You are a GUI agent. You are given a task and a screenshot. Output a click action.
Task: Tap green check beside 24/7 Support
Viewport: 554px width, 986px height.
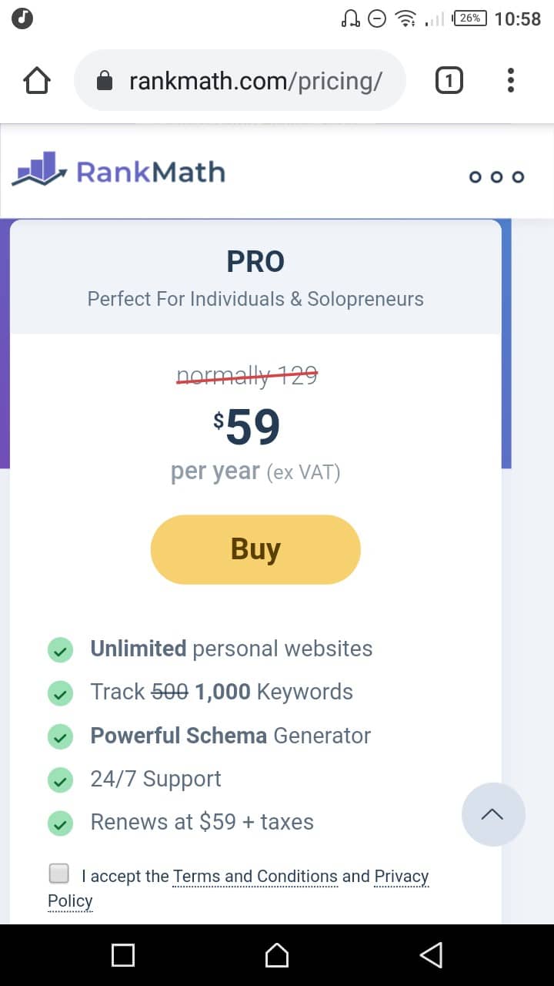[60, 780]
